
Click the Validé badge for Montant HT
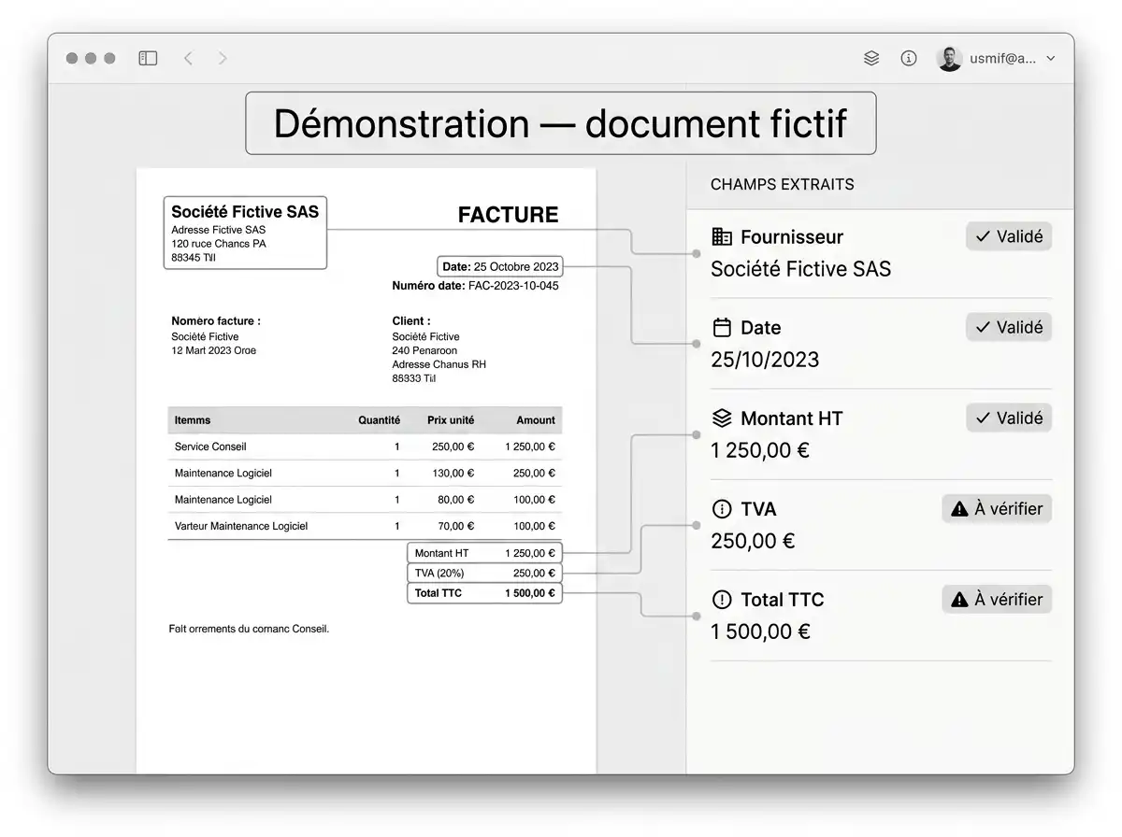coord(1009,418)
